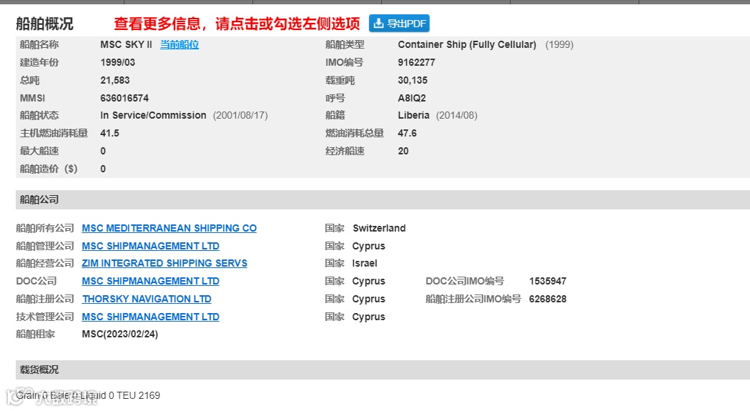Click the 导出PDF export button

[399, 24]
